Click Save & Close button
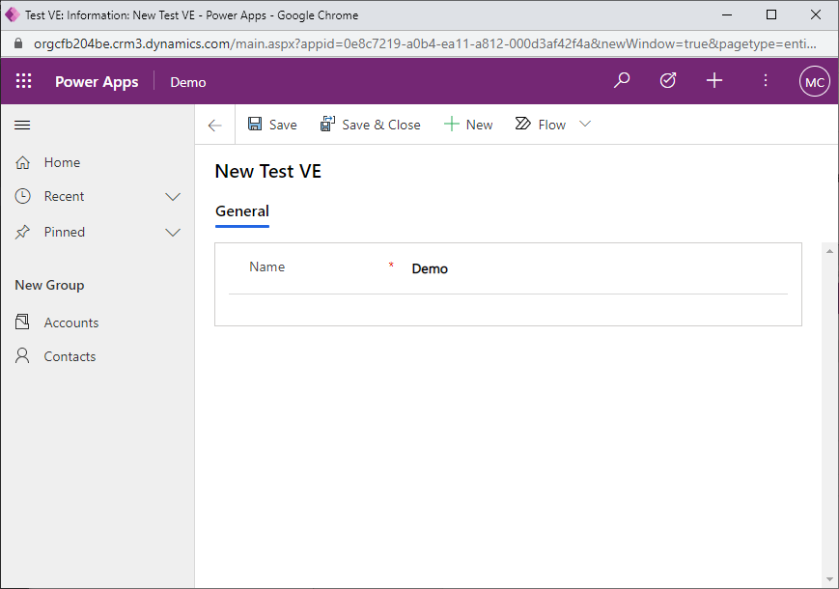Viewport: 839px width, 589px height. click(371, 125)
